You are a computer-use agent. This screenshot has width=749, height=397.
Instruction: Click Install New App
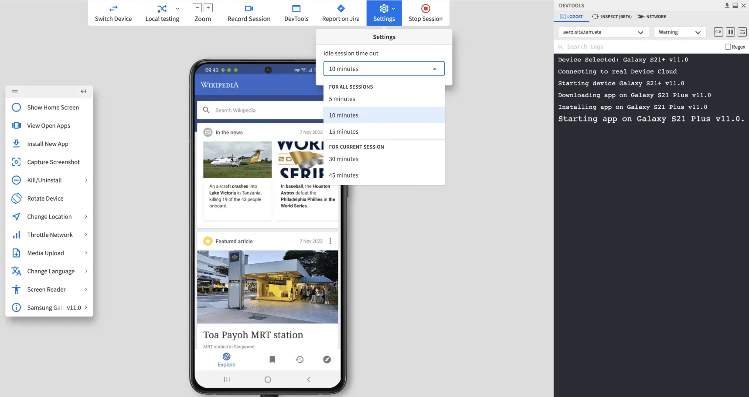[x=48, y=144]
